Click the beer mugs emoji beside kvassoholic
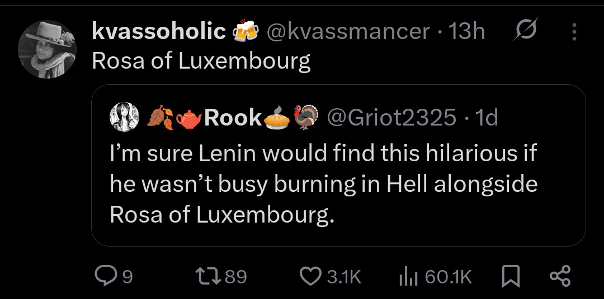This screenshot has height=299, width=604. click(244, 32)
